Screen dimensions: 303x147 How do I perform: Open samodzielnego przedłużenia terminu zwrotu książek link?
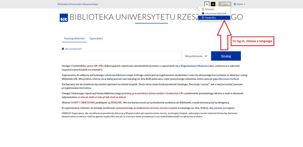pyautogui.click(x=146, y=108)
